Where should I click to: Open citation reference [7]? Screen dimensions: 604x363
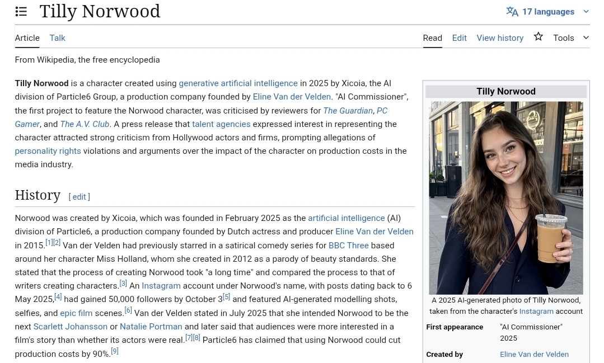189,338
